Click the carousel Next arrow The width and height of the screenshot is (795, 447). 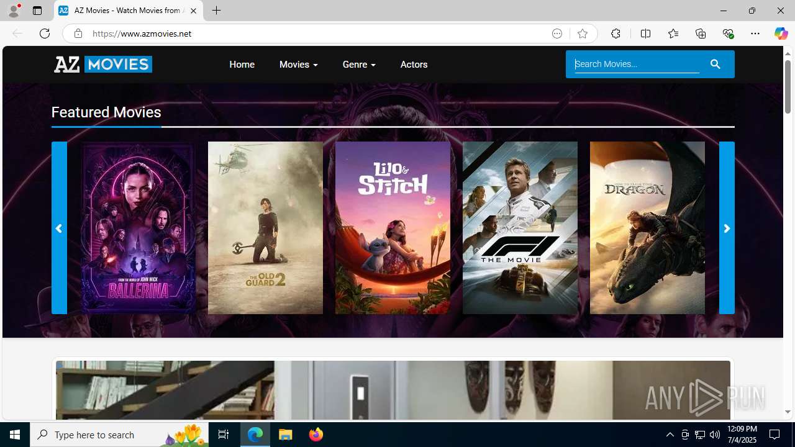pyautogui.click(x=727, y=228)
